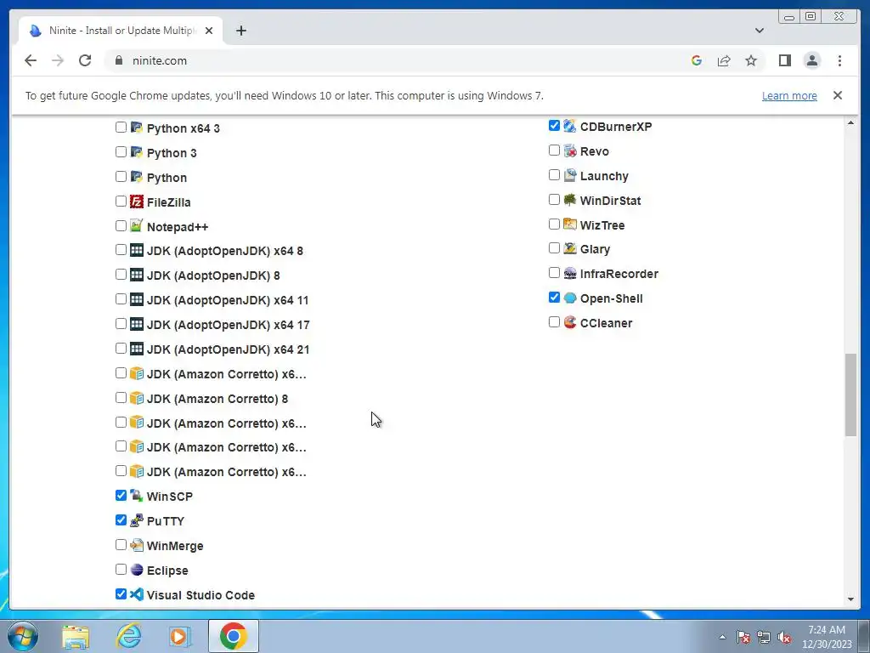Check the JDK (AdoptOpenJDK) x64 17 checkbox
This screenshot has width=870, height=653.
coord(121,324)
